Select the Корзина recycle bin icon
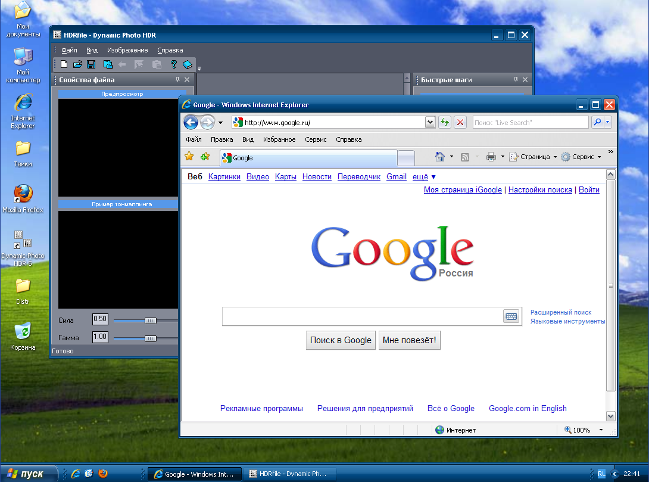649x482 pixels. (x=23, y=337)
